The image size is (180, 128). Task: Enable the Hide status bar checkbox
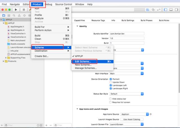click(x=110, y=99)
